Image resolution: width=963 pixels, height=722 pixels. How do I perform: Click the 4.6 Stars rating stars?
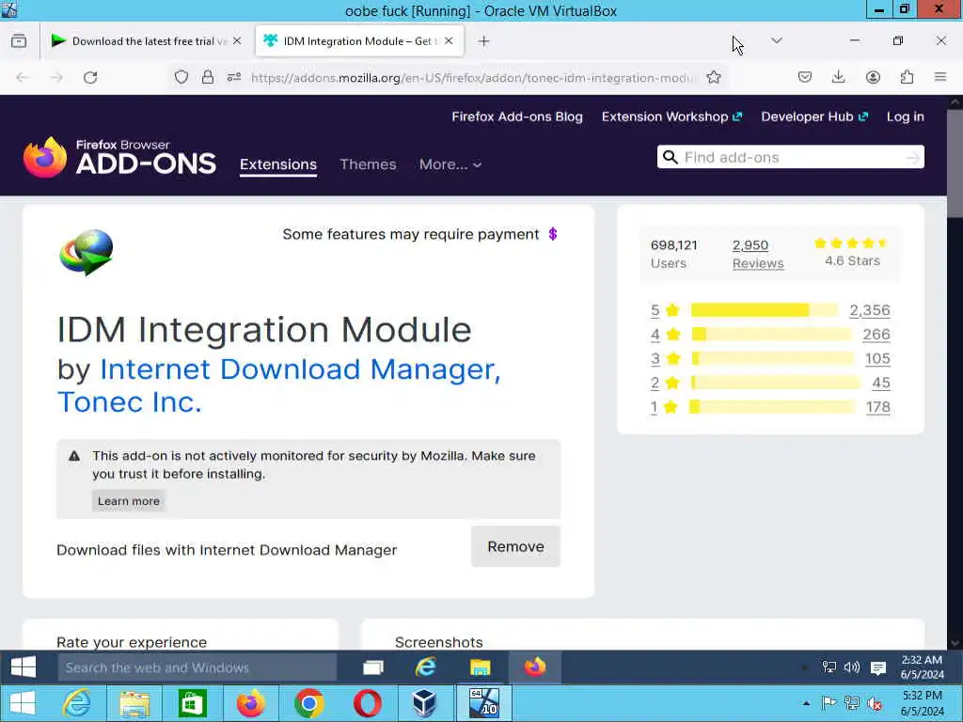[852, 243]
